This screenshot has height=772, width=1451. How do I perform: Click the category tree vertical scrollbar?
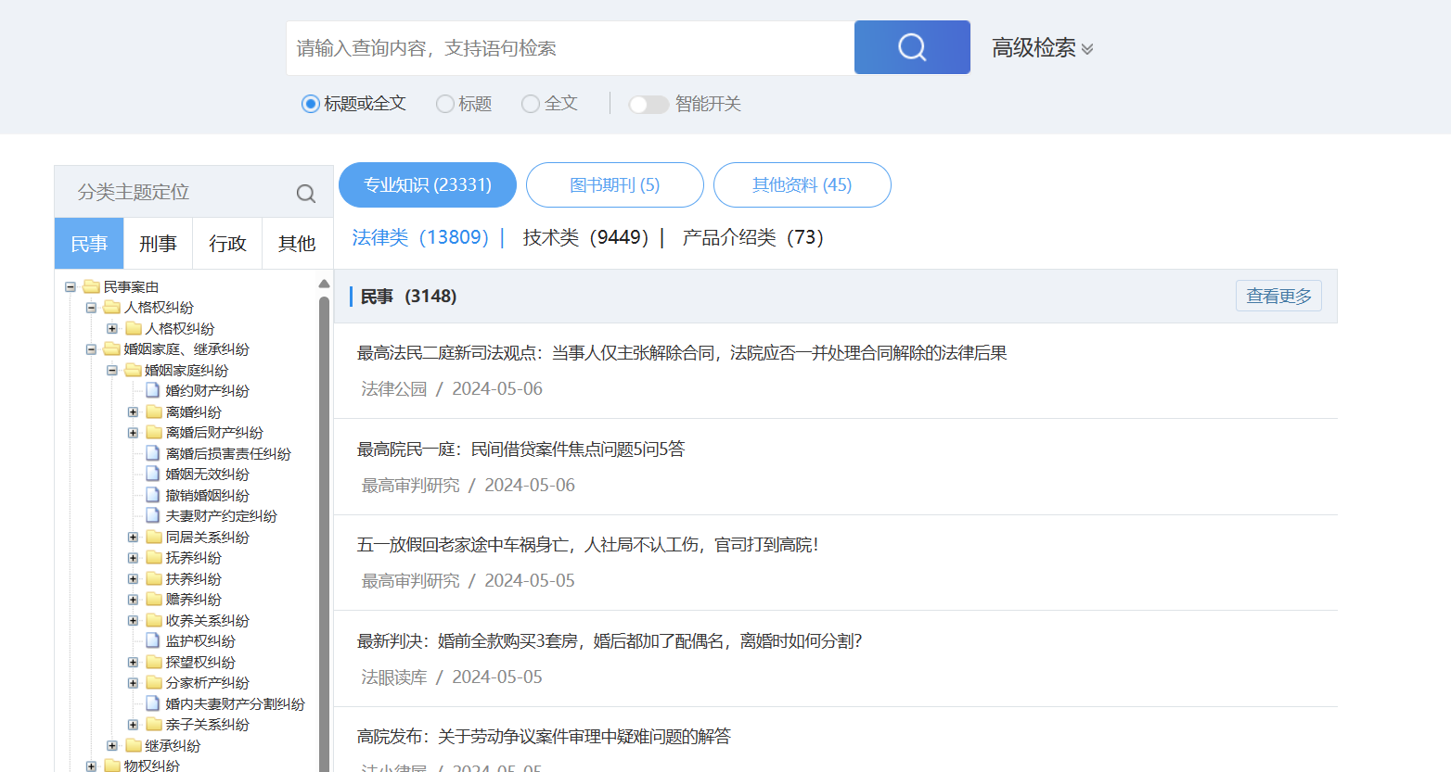[x=324, y=533]
